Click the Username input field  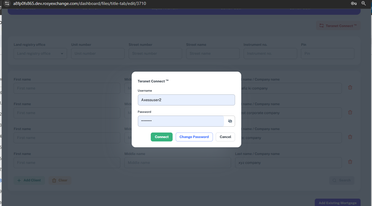(x=186, y=100)
